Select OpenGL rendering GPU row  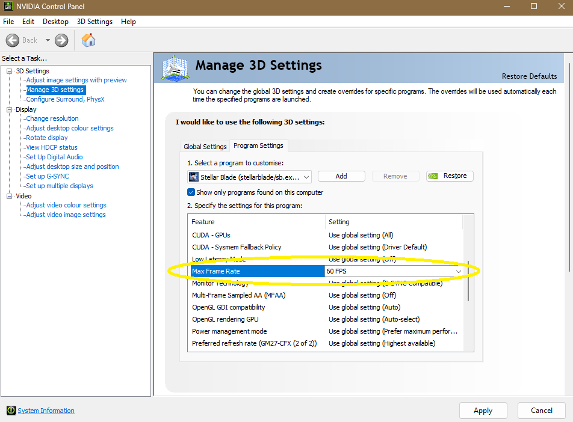tap(326, 319)
